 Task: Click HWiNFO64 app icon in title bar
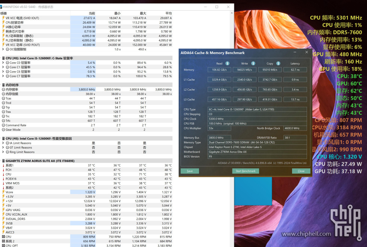tap(1, 7)
